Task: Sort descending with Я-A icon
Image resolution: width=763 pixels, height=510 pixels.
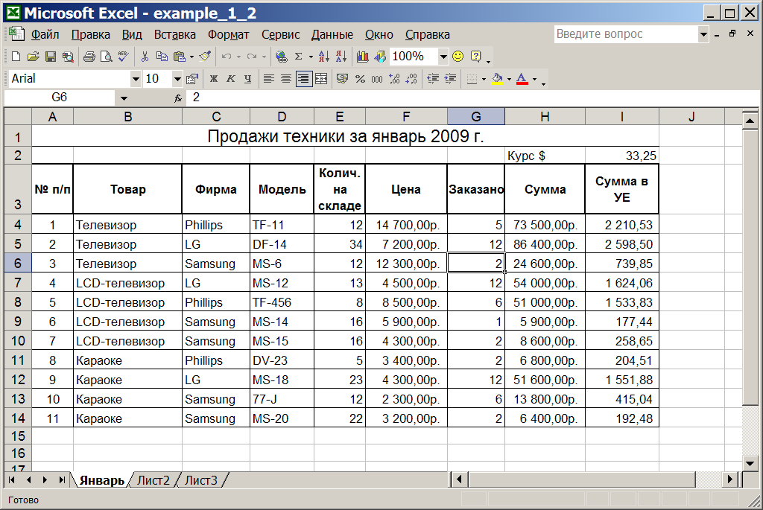Action: pos(341,57)
